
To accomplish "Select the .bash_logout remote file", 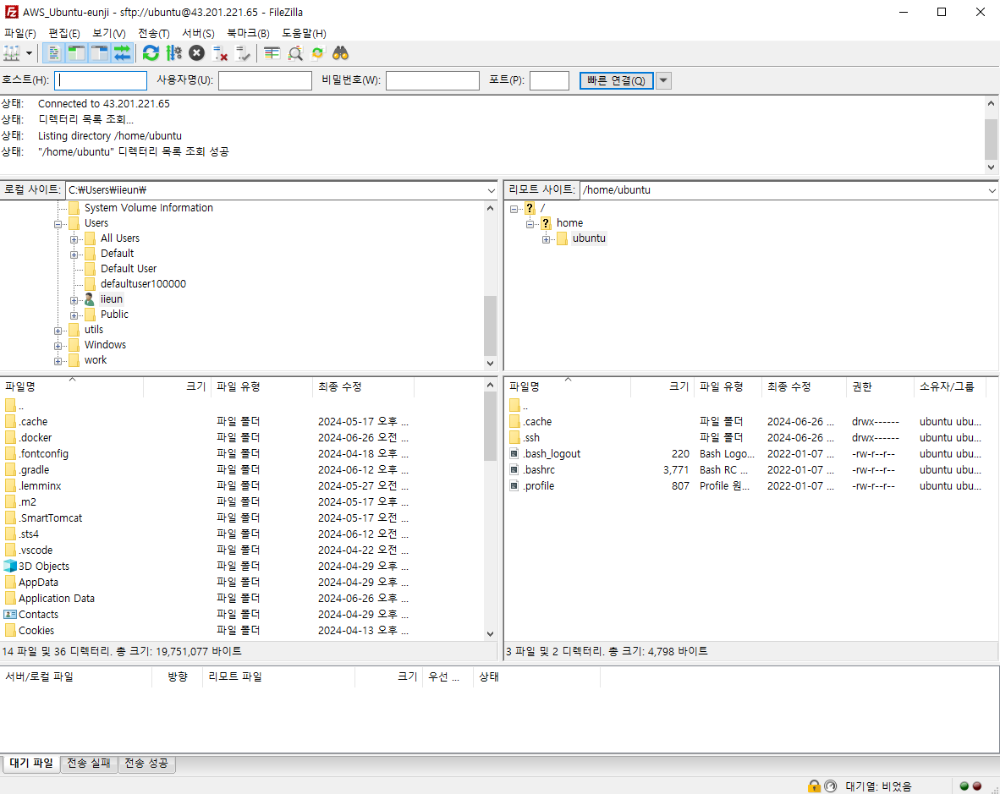I will point(552,454).
